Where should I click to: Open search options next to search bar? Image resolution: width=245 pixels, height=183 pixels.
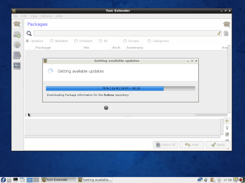click(226, 34)
